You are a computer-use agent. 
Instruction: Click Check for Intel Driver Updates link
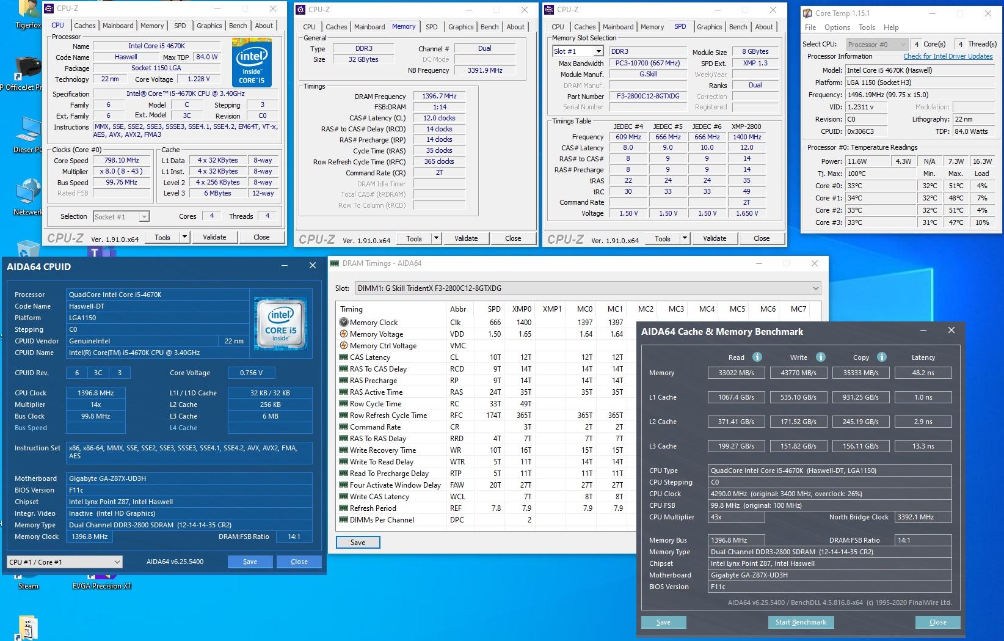click(x=948, y=56)
